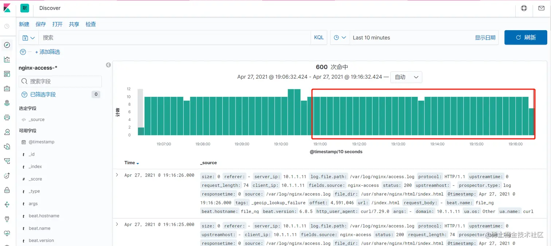Open Graph icon in sidebar
The width and height of the screenshot is (551, 246).
[7, 204]
